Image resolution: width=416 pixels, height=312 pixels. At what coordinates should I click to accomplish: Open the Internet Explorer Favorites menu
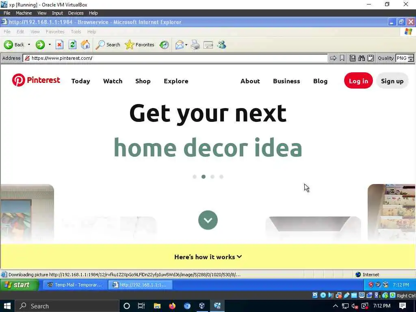(55, 32)
